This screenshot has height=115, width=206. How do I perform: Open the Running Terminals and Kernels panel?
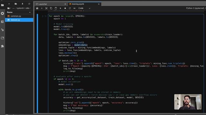tap(2, 13)
